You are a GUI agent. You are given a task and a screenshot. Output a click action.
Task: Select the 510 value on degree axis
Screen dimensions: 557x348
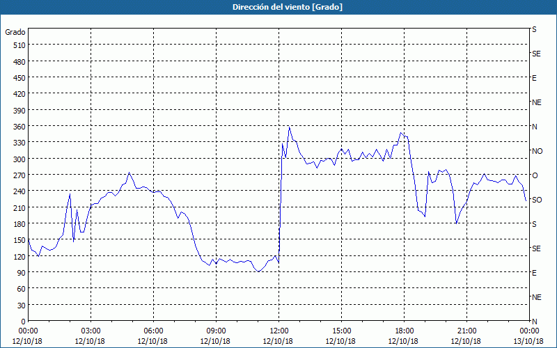click(x=20, y=45)
